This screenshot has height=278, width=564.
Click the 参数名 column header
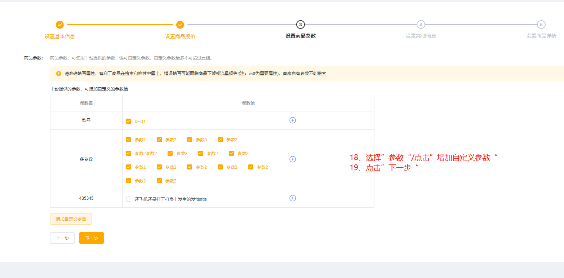(x=86, y=103)
